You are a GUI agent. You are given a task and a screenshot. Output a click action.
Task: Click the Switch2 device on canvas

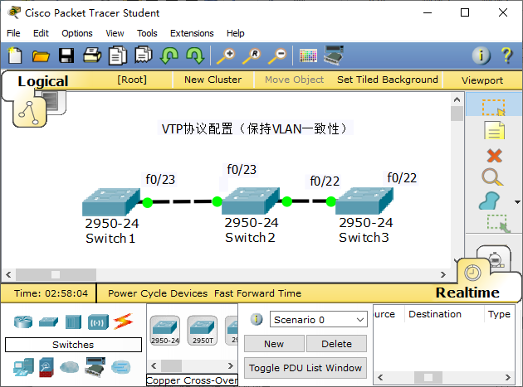tap(251, 201)
